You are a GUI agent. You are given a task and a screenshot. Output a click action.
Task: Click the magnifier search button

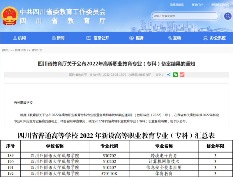(227, 16)
